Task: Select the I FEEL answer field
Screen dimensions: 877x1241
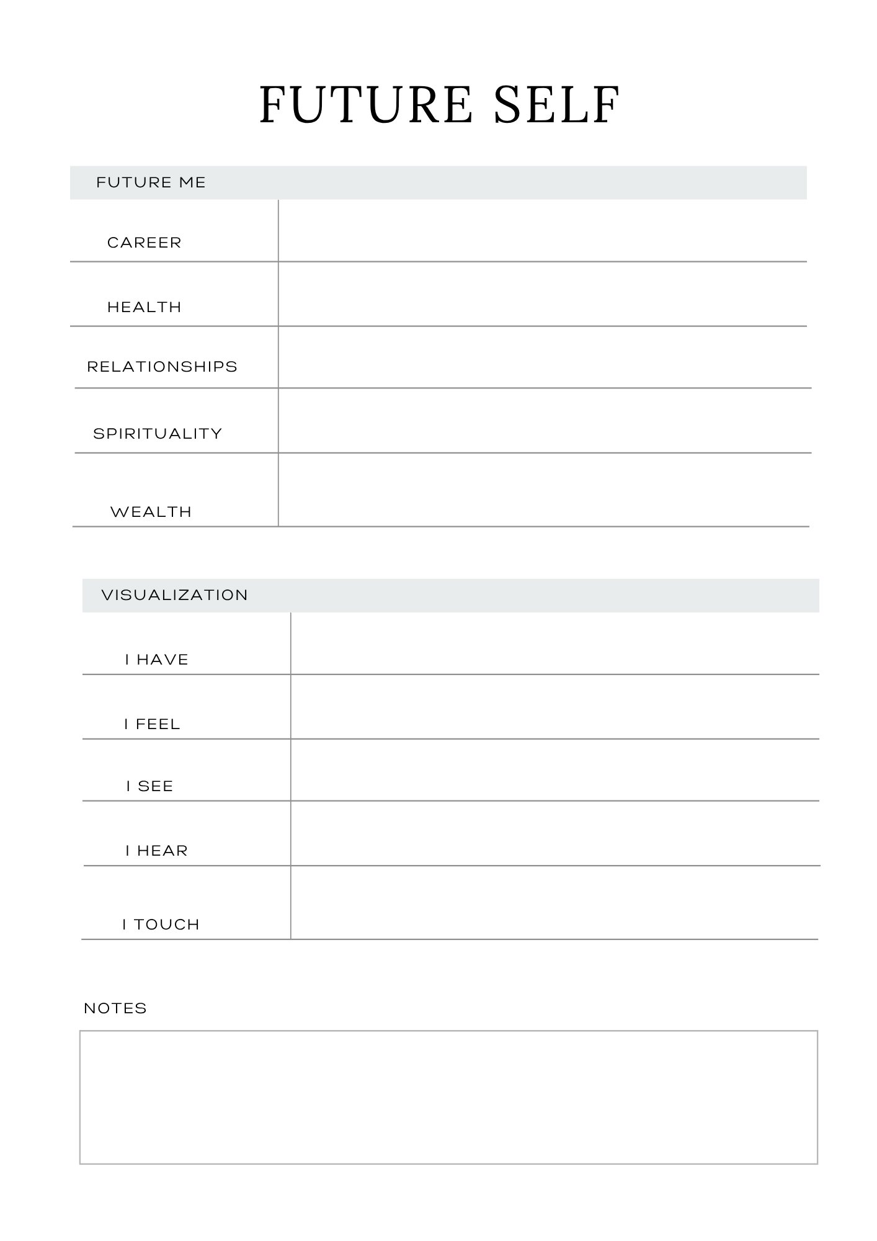Action: pyautogui.click(x=554, y=707)
